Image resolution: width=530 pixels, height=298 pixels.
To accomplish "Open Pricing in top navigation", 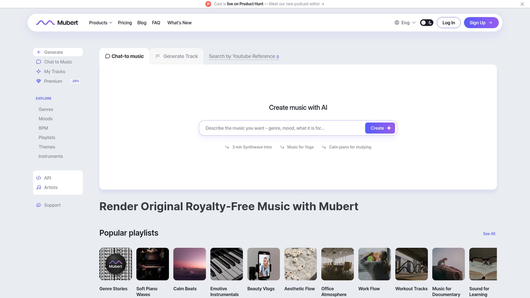I will (125, 23).
